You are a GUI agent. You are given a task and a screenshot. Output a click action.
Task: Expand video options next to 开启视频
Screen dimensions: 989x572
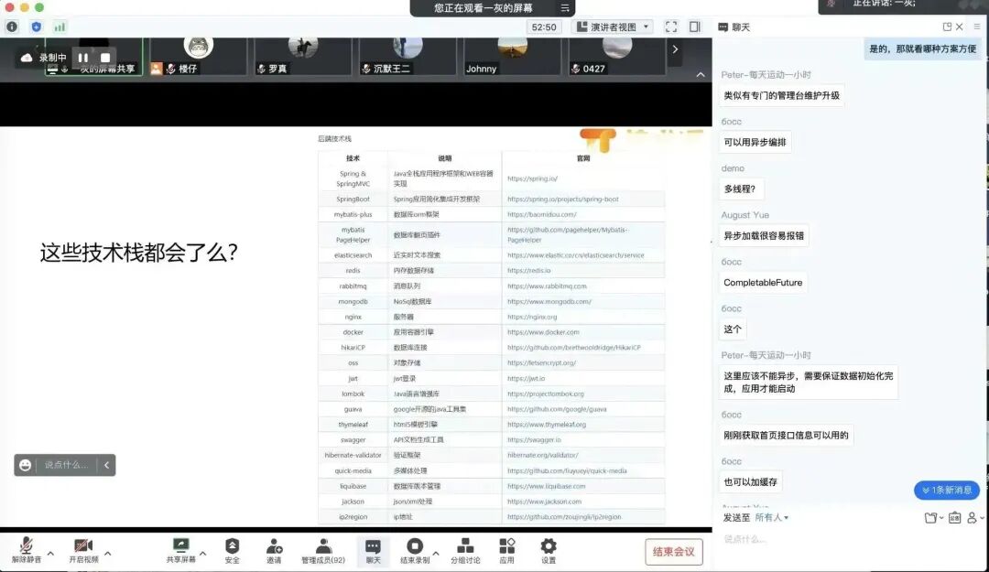108,554
